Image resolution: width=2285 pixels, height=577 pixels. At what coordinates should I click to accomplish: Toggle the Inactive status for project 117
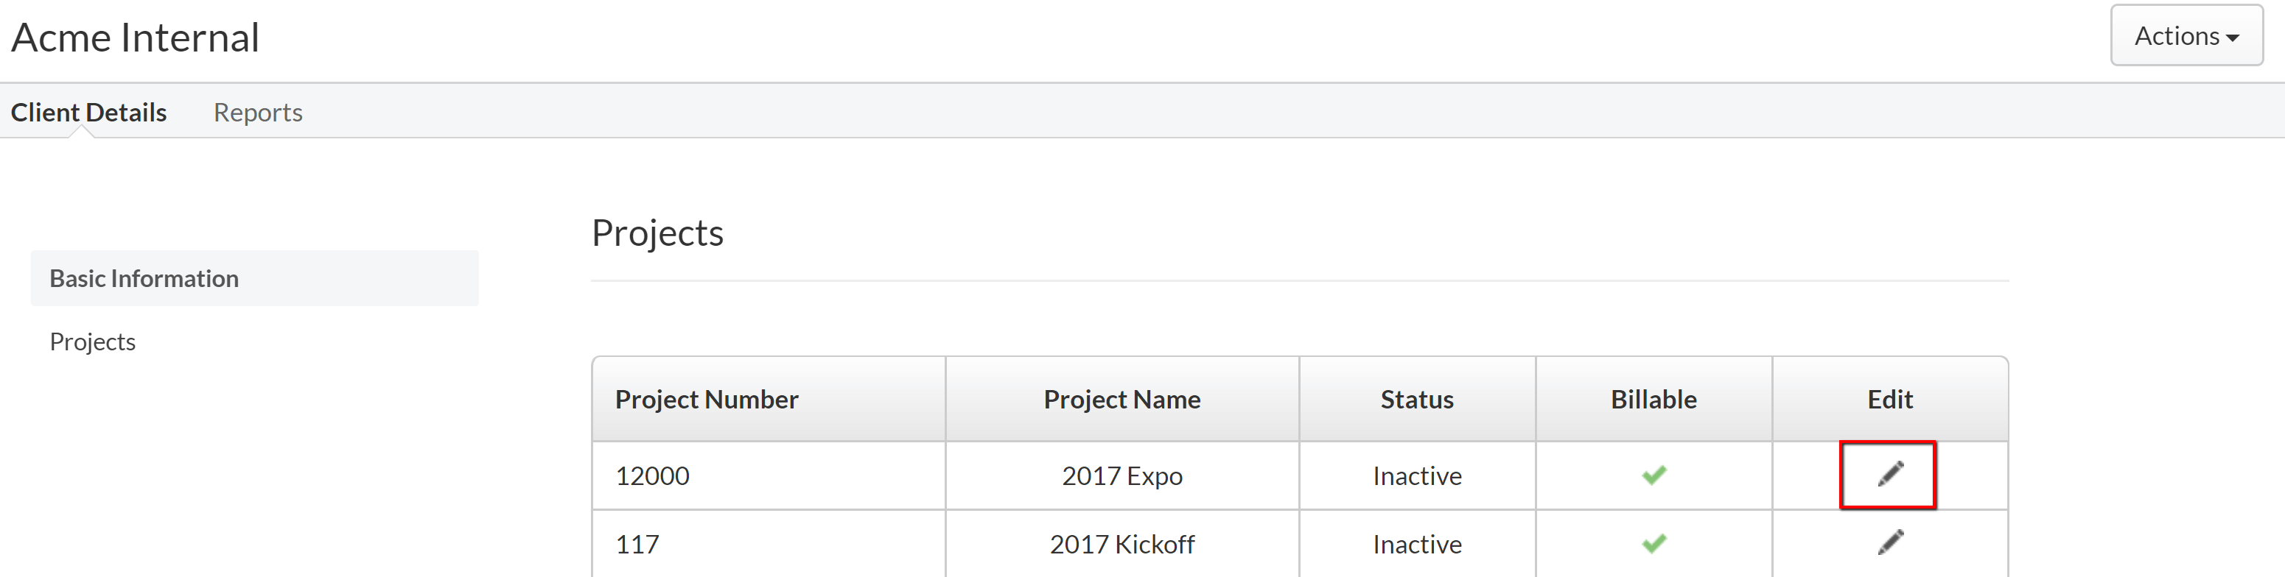(x=1416, y=542)
